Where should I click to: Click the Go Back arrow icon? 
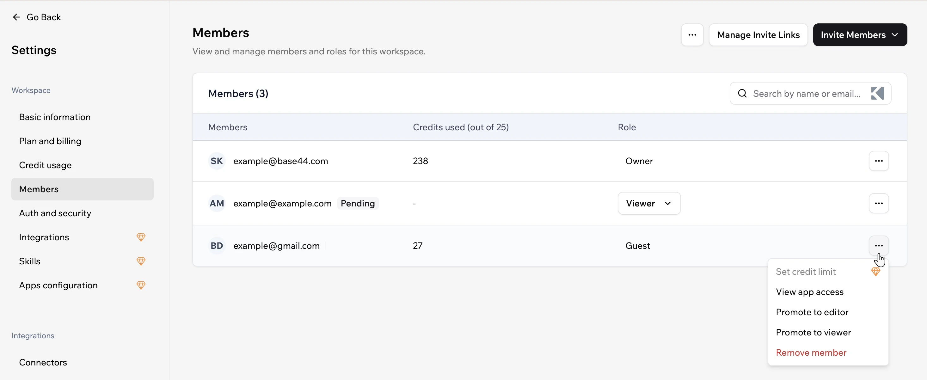tap(16, 17)
